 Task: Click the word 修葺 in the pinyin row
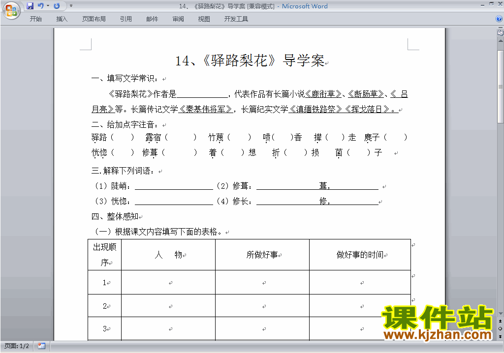pos(150,152)
